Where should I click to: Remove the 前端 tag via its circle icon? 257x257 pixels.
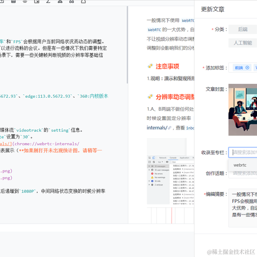[248, 68]
